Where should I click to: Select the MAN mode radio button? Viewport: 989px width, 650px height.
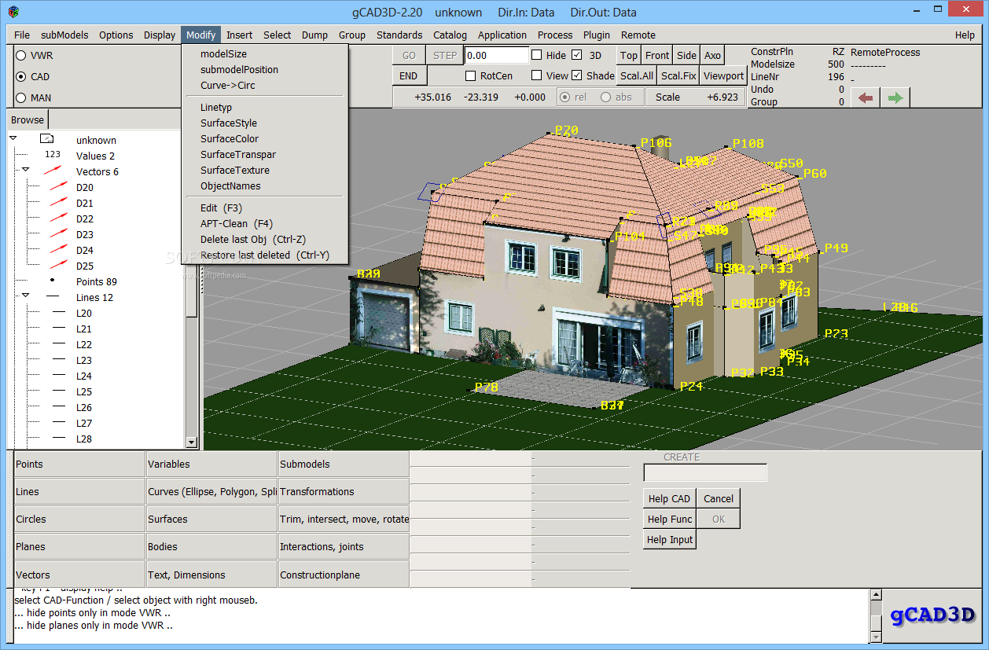tap(20, 98)
